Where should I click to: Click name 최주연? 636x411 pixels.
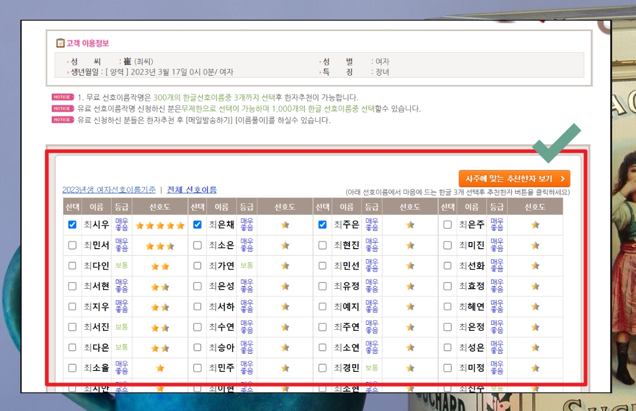coord(346,327)
